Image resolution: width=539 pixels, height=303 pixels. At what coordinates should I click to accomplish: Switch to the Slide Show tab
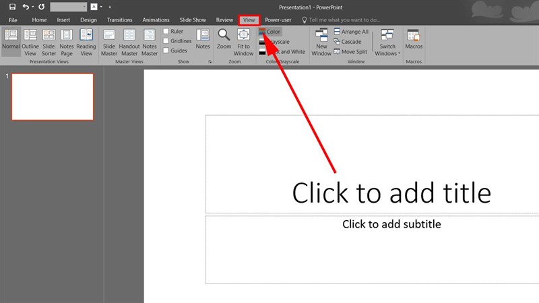click(193, 20)
